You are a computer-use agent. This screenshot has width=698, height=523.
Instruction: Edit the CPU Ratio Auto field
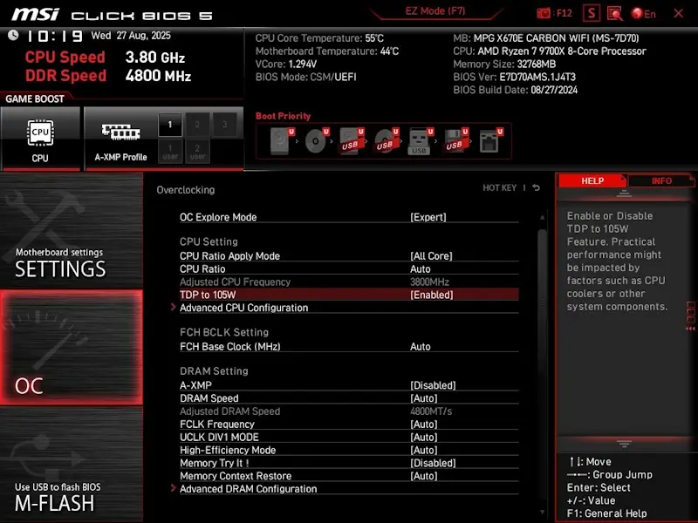tap(421, 268)
